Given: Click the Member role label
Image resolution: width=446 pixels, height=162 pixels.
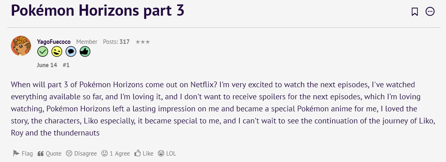Looking at the screenshot, I should click(x=87, y=42).
